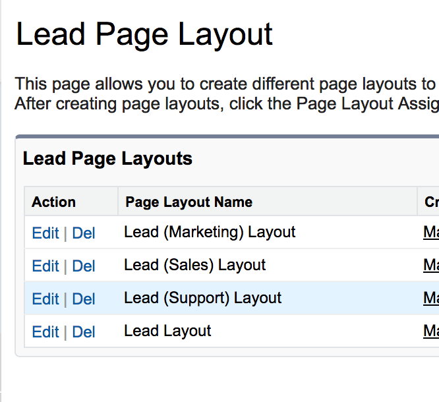Screen dimensions: 439x402
Task: Click the Page Layout Name column header
Action: [x=189, y=202]
